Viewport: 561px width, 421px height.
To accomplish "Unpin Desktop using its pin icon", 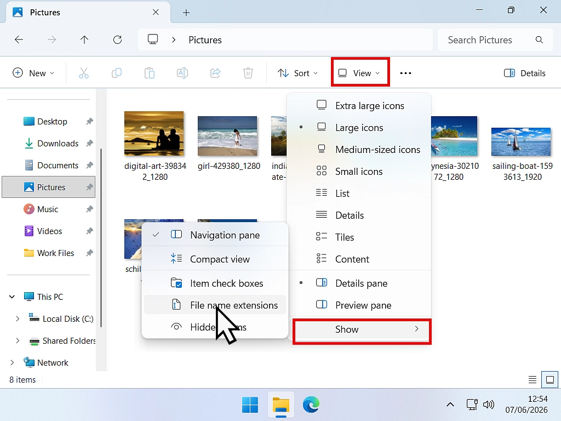I will point(89,121).
